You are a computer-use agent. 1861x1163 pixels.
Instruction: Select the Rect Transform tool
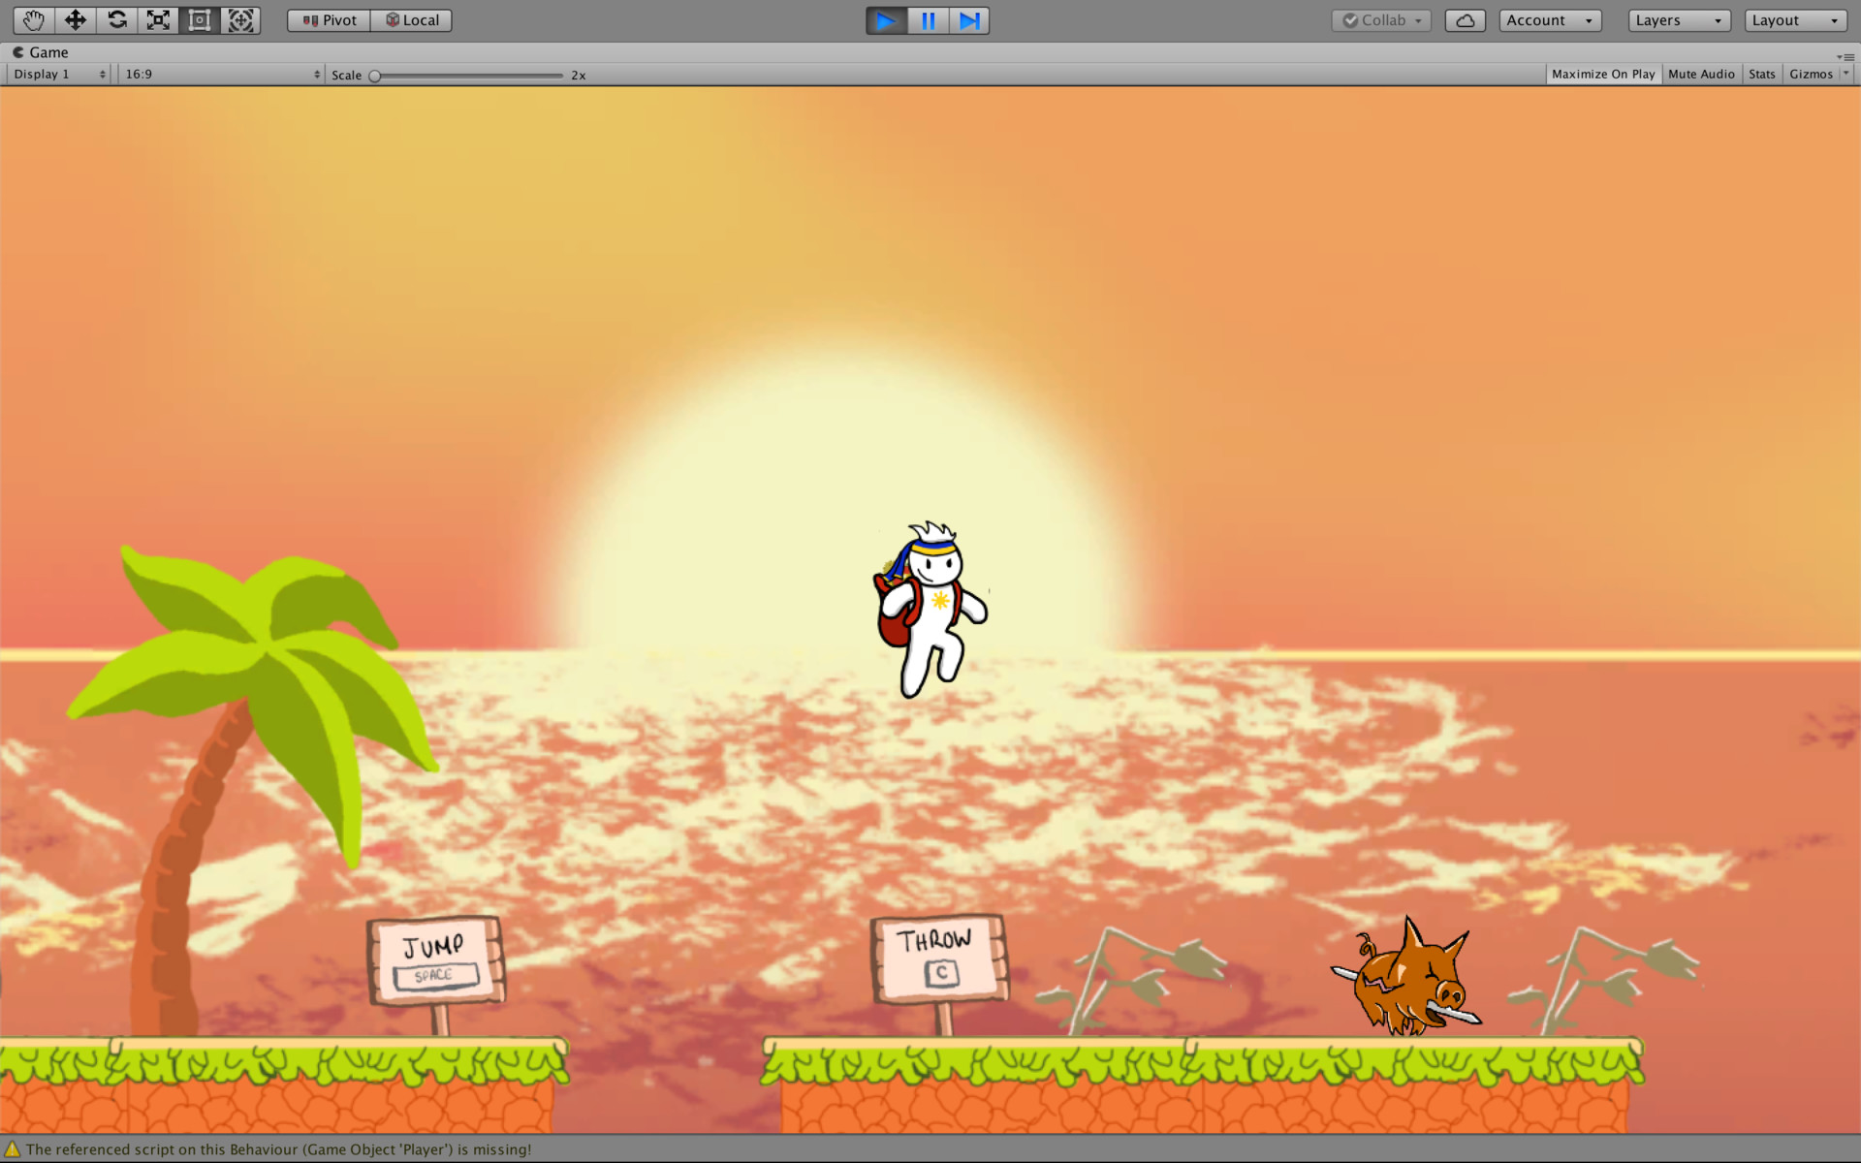[199, 19]
